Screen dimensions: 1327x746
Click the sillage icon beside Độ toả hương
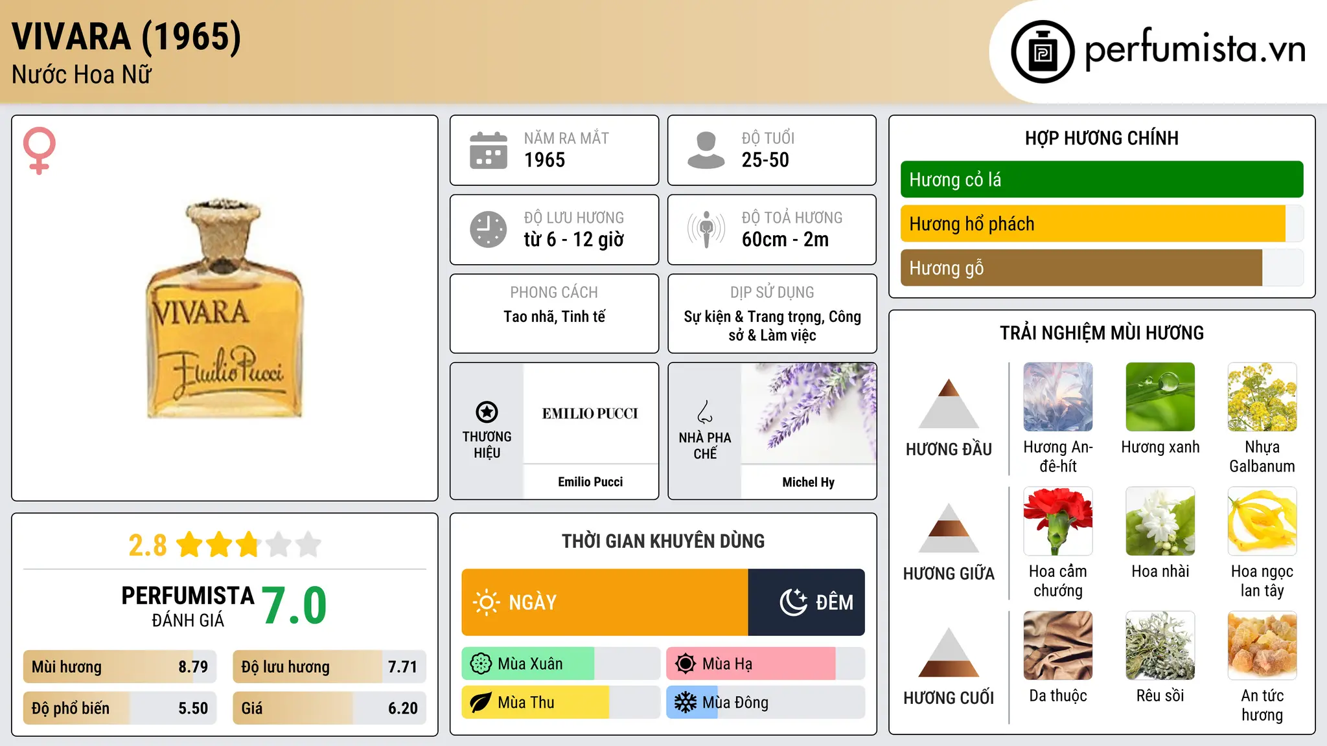pyautogui.click(x=706, y=229)
